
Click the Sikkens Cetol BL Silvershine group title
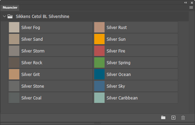[x=42, y=17]
